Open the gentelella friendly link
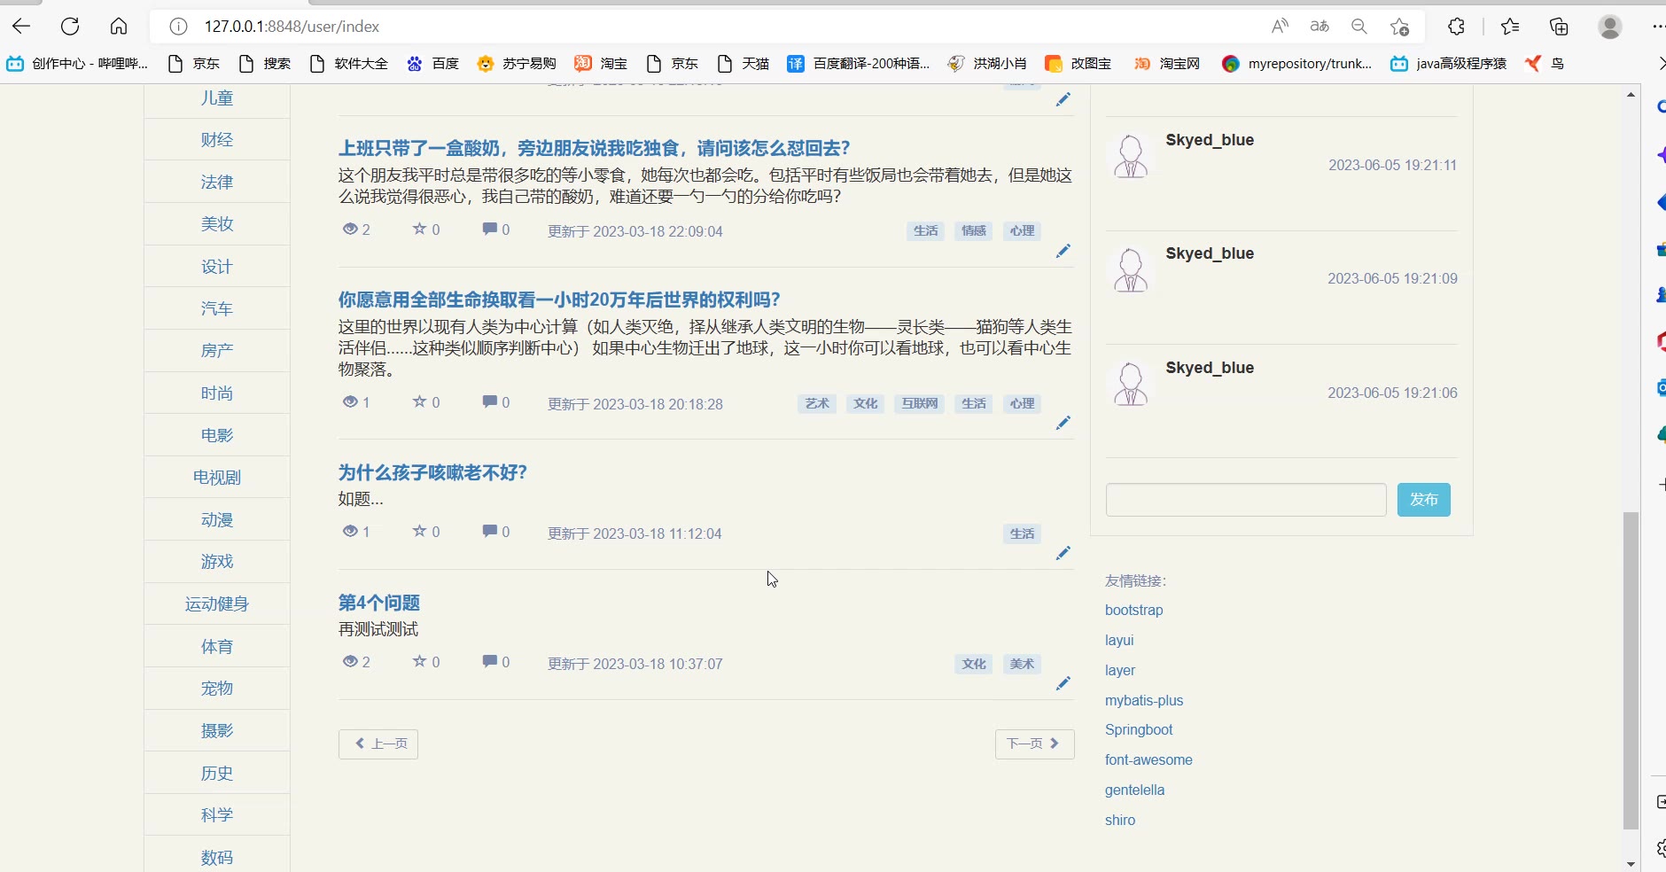Viewport: 1666px width, 872px height. [x=1134, y=790]
